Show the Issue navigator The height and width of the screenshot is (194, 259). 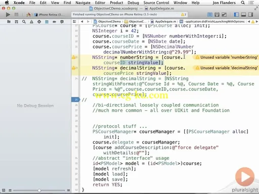[x=31, y=22]
